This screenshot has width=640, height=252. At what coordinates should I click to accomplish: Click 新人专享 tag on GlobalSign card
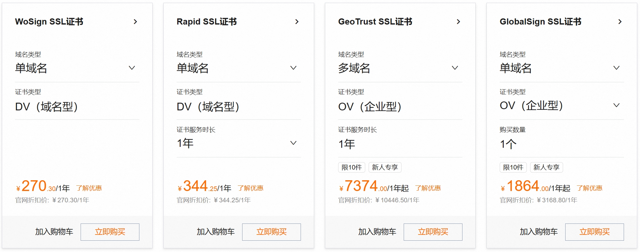[546, 167]
